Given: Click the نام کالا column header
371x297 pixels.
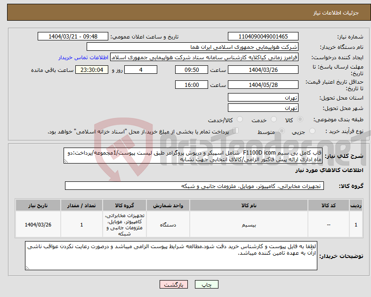Looking at the screenshot, I should pyautogui.click(x=249, y=205).
